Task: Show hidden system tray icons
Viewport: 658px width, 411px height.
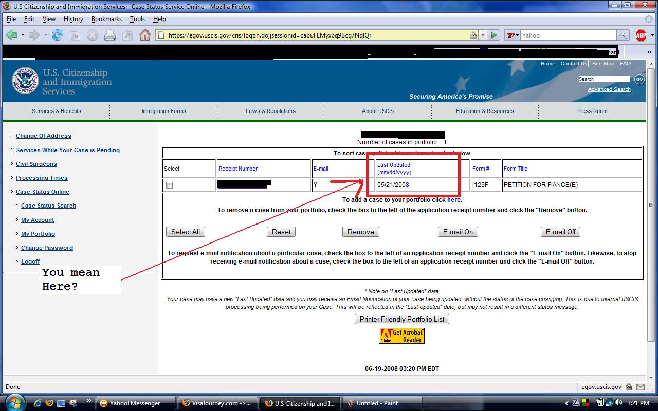Action: [x=567, y=403]
